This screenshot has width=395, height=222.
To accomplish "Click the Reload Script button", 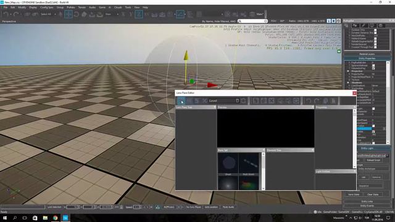I will (x=373, y=160).
